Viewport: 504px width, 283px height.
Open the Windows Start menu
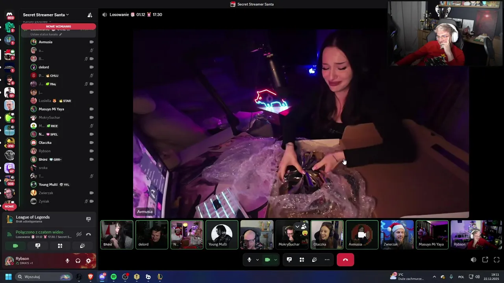click(x=8, y=277)
